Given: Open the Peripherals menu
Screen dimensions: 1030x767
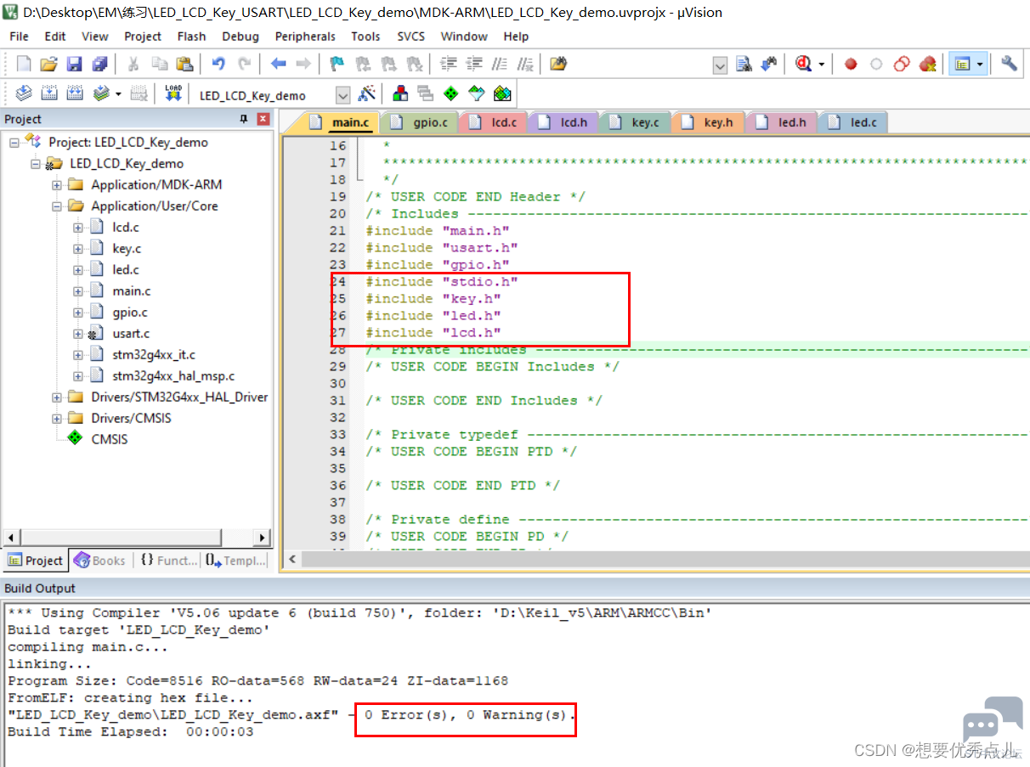Looking at the screenshot, I should point(305,37).
